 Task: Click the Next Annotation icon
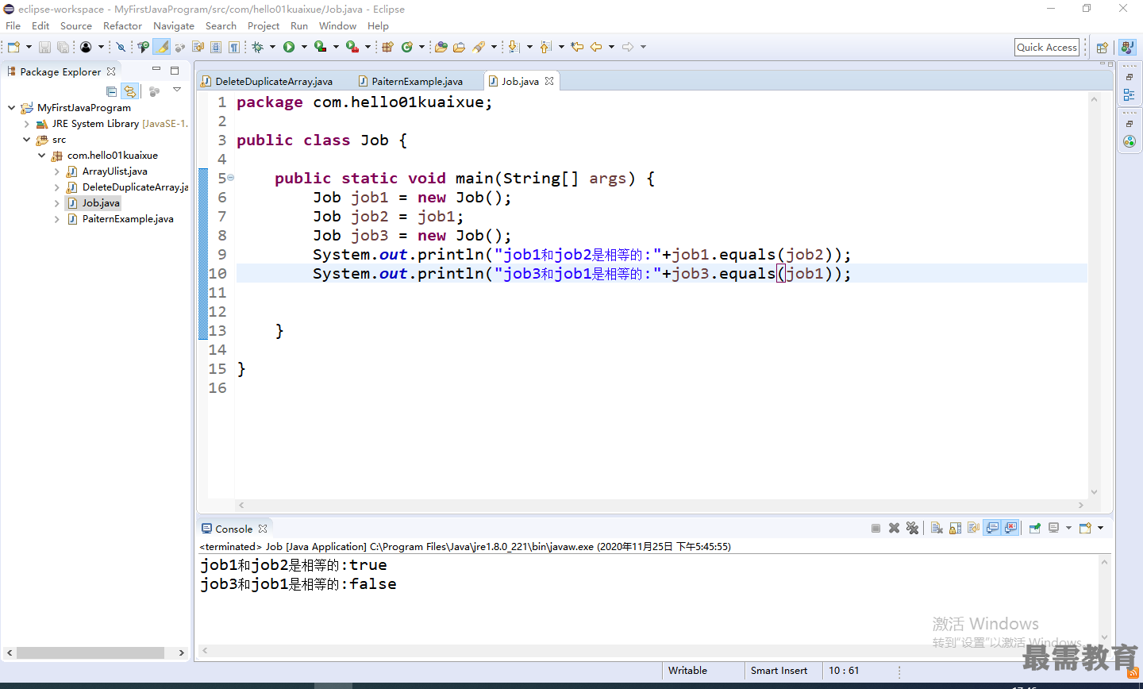point(514,47)
